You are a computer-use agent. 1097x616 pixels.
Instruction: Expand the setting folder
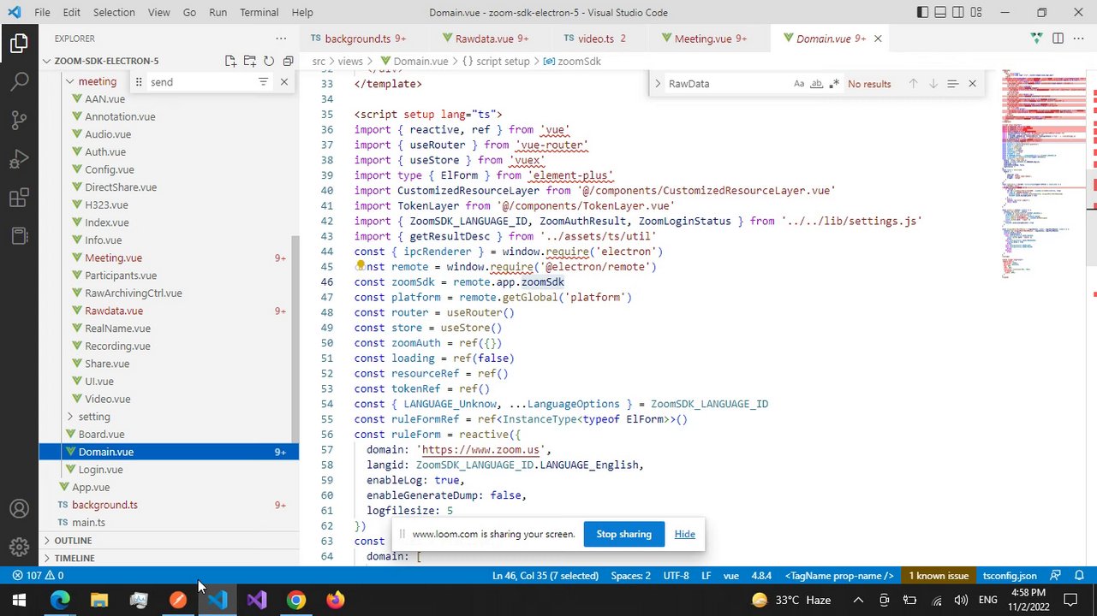[94, 417]
